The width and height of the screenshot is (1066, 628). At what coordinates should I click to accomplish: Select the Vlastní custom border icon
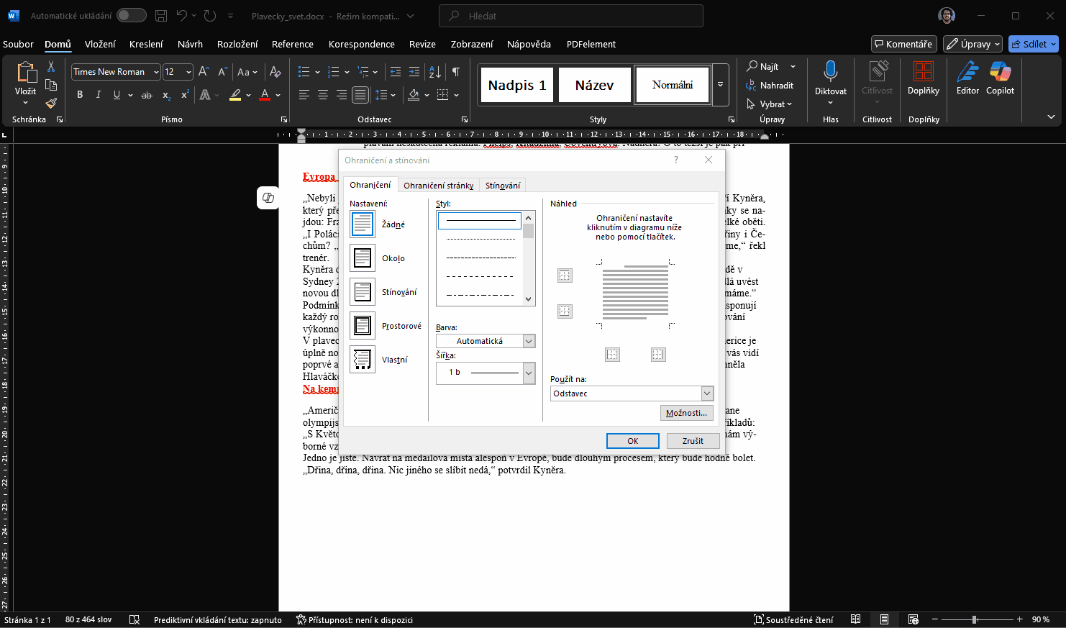point(363,359)
